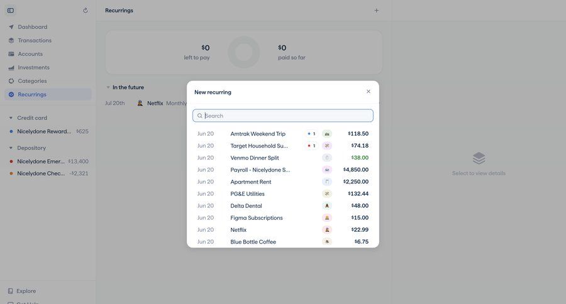
Task: Open the Investments section
Action: (48, 67)
